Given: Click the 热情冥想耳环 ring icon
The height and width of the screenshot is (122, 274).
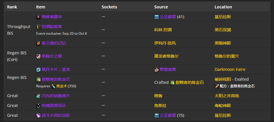Looking at the screenshot, I should coord(38,106).
